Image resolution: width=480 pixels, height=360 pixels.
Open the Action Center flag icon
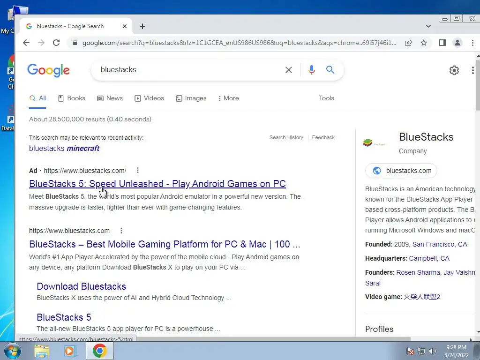click(410, 351)
